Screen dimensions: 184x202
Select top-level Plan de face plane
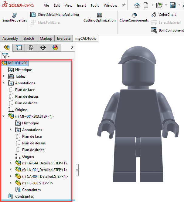(x=22, y=90)
